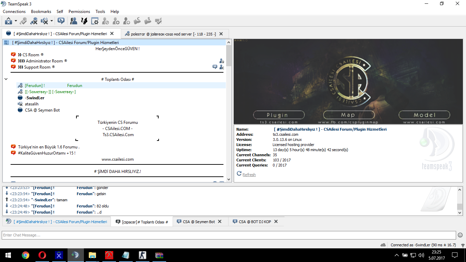Select the server root row in channel tree
This screenshot has width=466, height=262.
(x=114, y=43)
